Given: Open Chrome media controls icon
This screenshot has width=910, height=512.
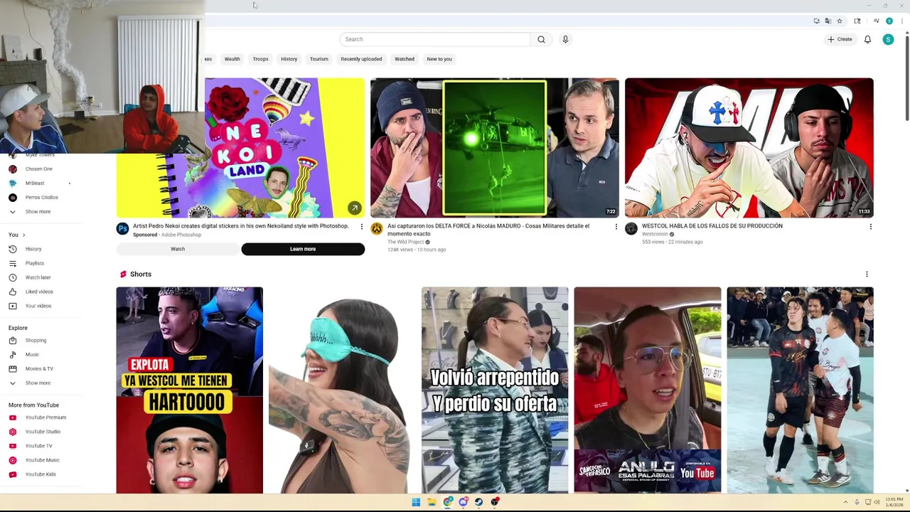Looking at the screenshot, I should tap(876, 21).
